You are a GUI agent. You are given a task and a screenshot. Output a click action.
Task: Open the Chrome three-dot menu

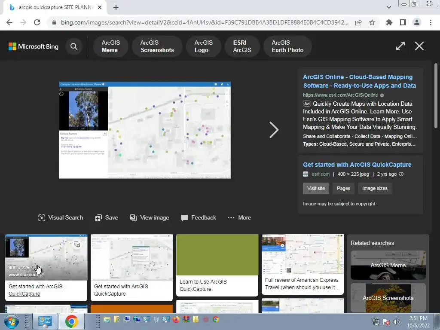click(x=431, y=22)
